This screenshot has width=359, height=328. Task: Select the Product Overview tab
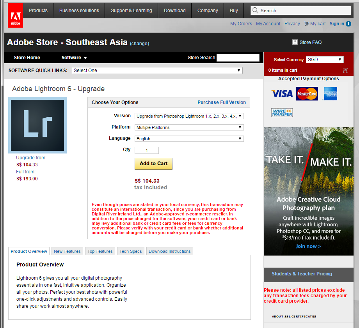[x=29, y=251]
